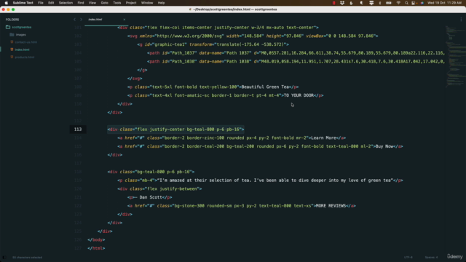Click the HTML icon beside products.html
Viewport: 466px width, 262px height.
(x=12, y=57)
